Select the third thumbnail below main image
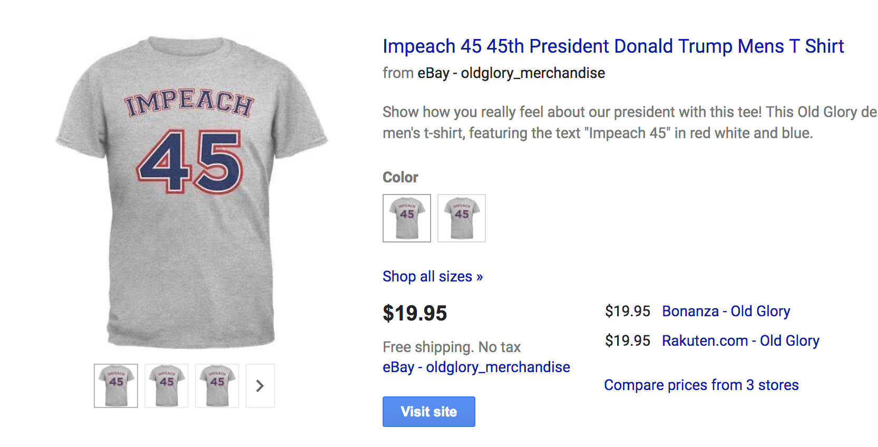Viewport: 878px width, 447px height. [x=217, y=386]
